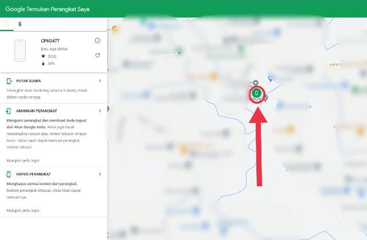Screen dimensions: 367x240
Task: Click the Putar Suara phone icon
Action: (x=9, y=81)
